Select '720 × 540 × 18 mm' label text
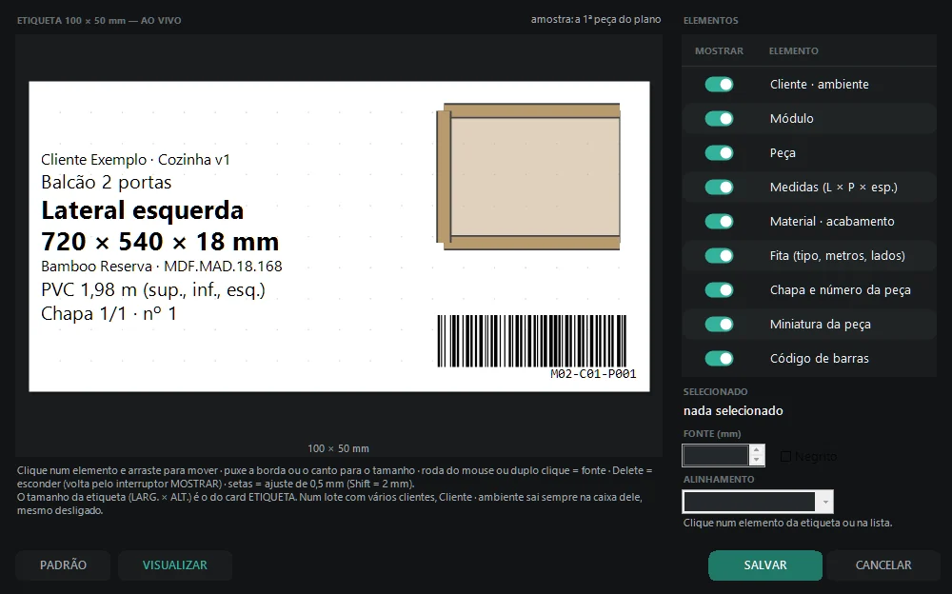 [x=160, y=242]
